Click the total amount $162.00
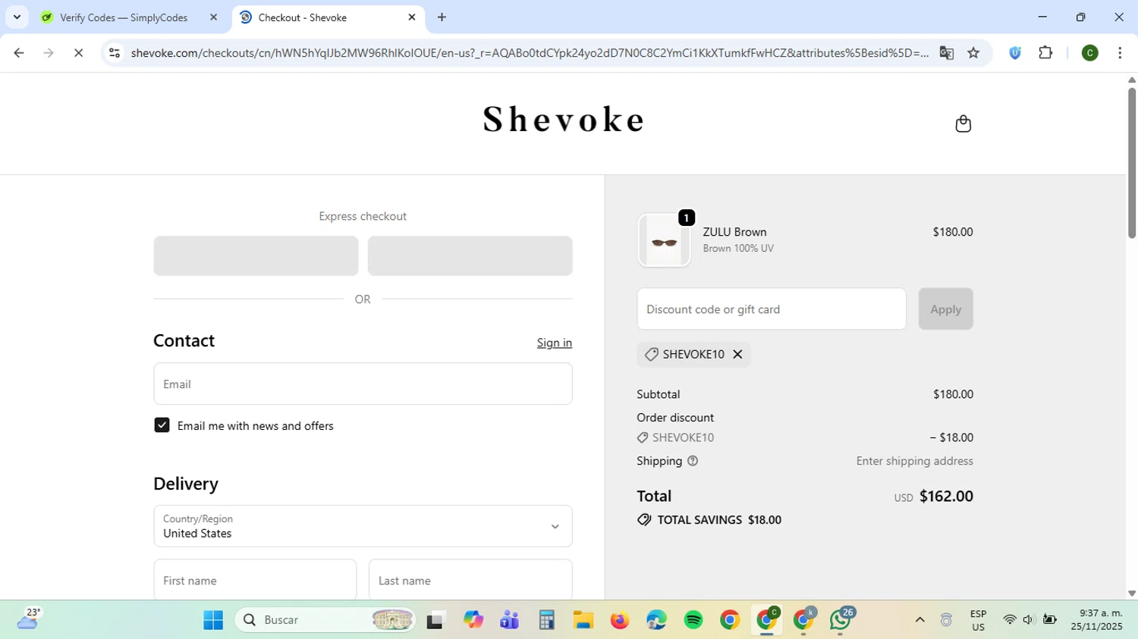Viewport: 1138px width, 639px height. [946, 496]
